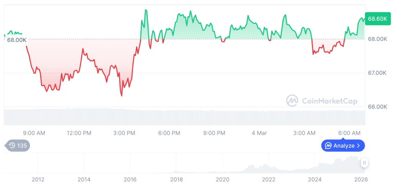Click the history clock icon beside 135

[12, 146]
